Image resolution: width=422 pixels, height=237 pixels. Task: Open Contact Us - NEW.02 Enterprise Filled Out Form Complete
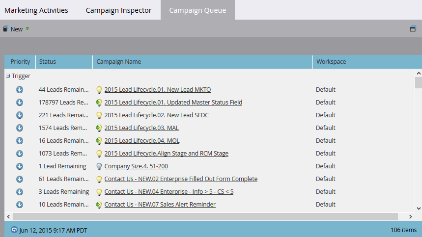[x=181, y=179]
